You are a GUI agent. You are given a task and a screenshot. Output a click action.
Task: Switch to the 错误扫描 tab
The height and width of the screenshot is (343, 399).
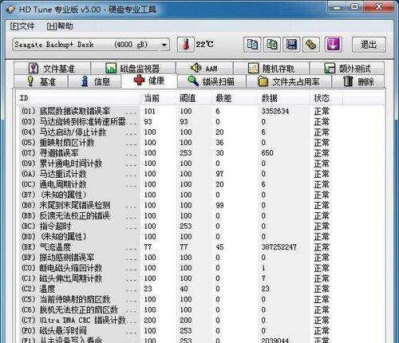tap(211, 81)
